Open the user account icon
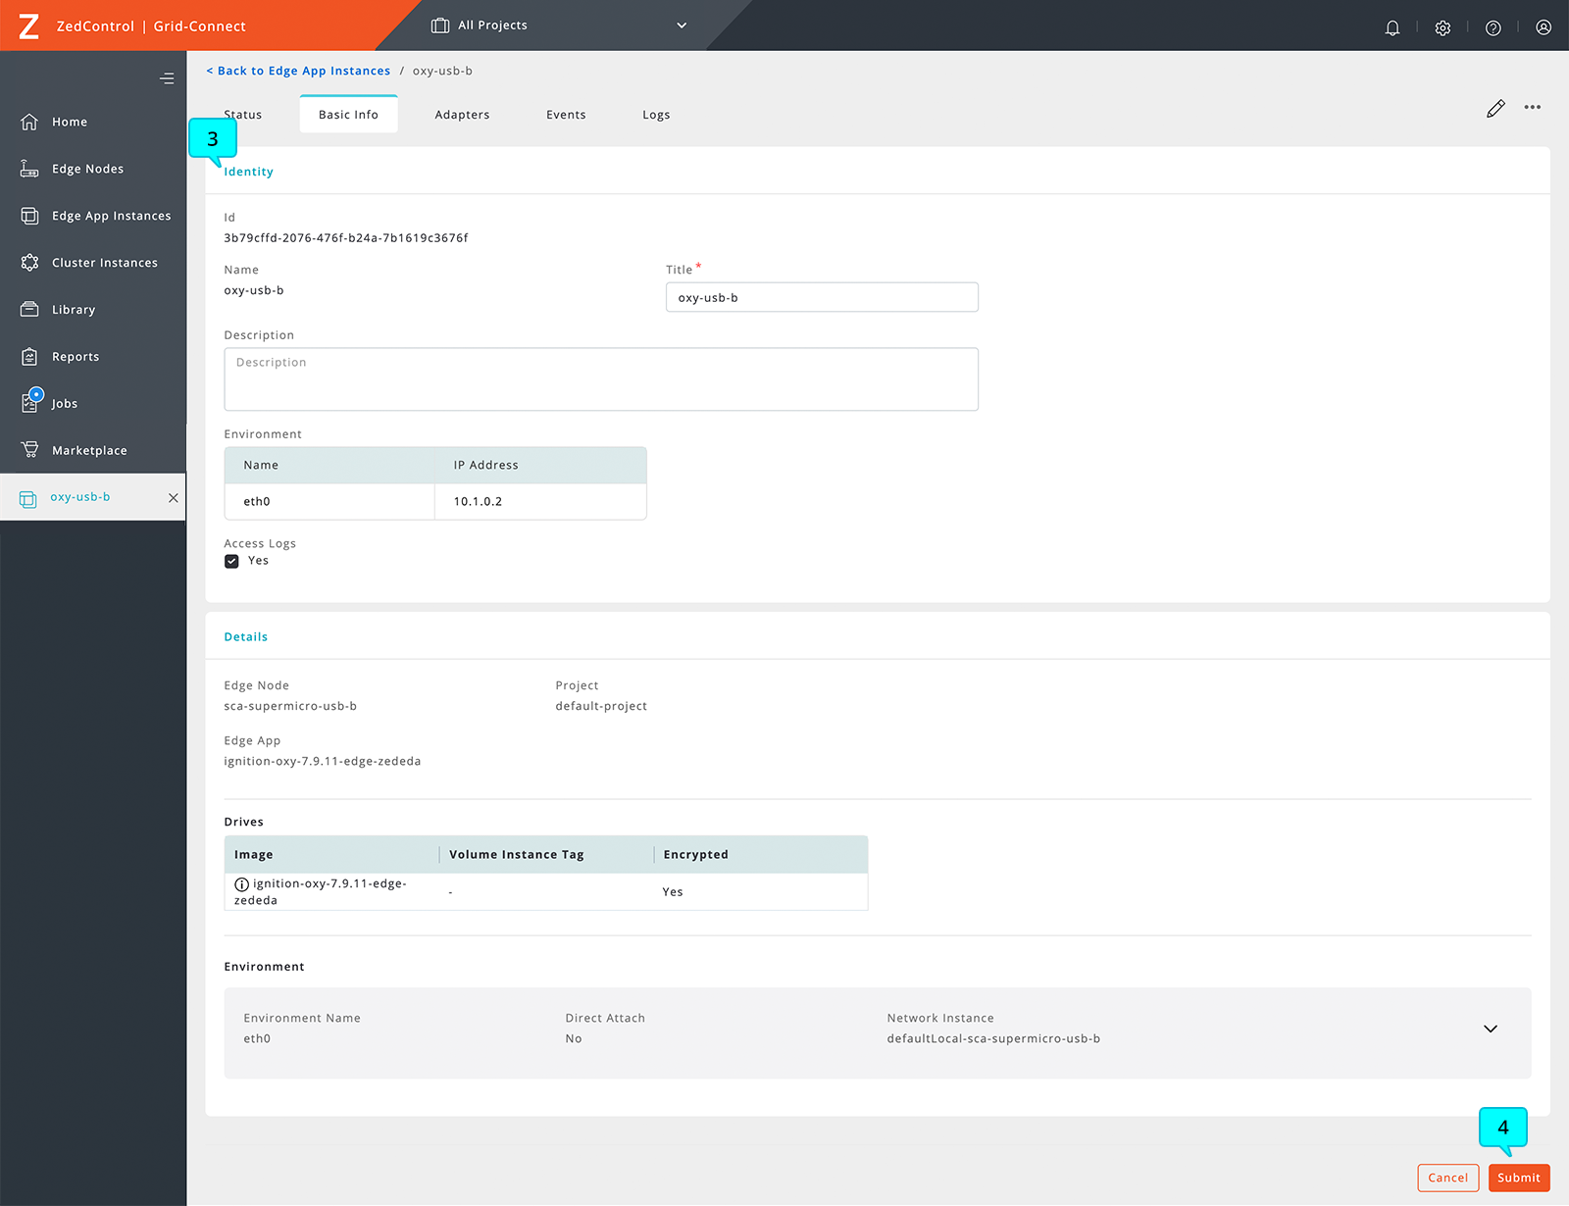This screenshot has width=1569, height=1206. coord(1544,27)
